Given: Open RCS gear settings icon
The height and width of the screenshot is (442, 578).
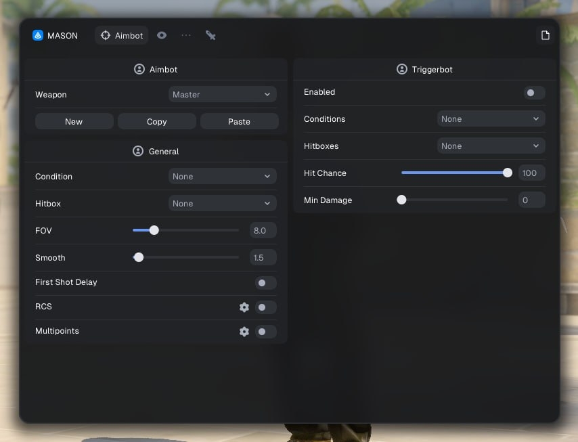Looking at the screenshot, I should tap(244, 307).
